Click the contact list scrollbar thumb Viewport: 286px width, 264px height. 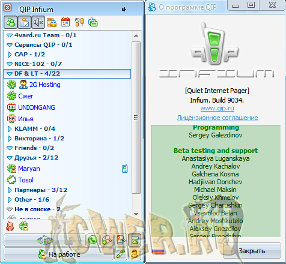coord(136,118)
